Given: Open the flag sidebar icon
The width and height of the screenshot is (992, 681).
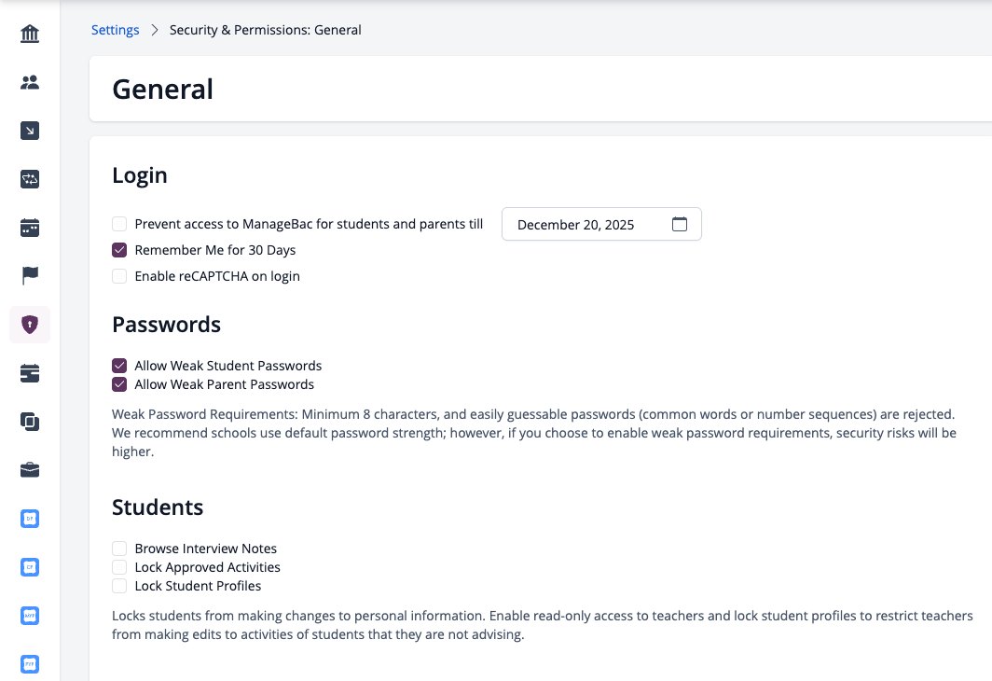Looking at the screenshot, I should click(x=30, y=276).
